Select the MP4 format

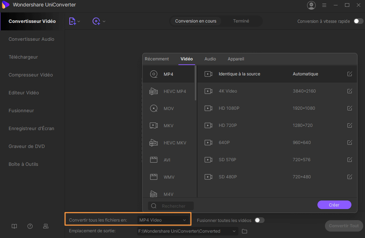(x=168, y=74)
